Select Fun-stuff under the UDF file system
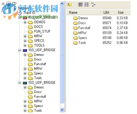The height and width of the screenshot is (114, 137). (40, 97)
